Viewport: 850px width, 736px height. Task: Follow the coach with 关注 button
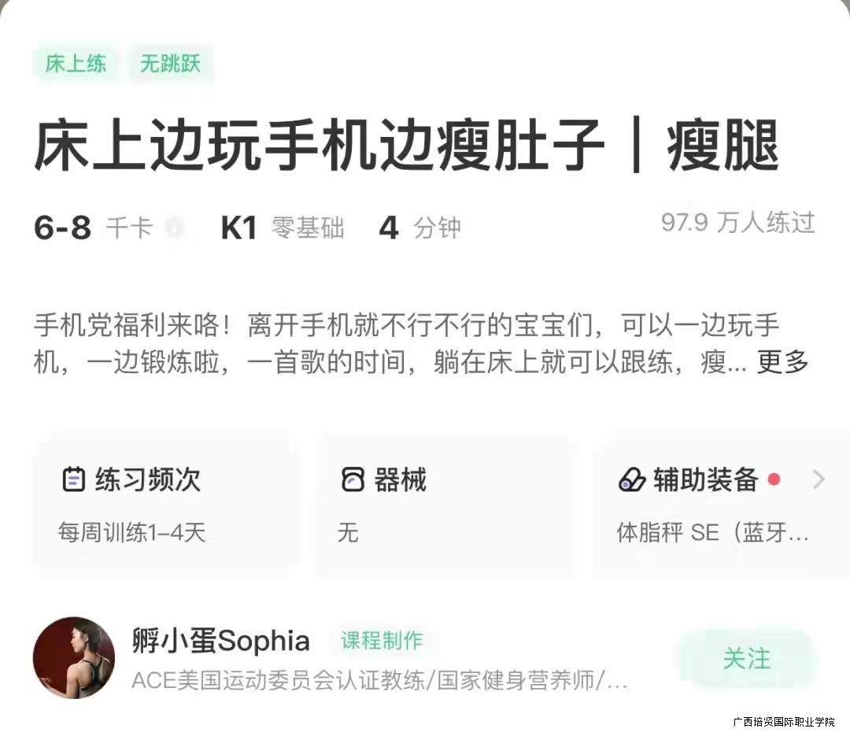pos(746,658)
